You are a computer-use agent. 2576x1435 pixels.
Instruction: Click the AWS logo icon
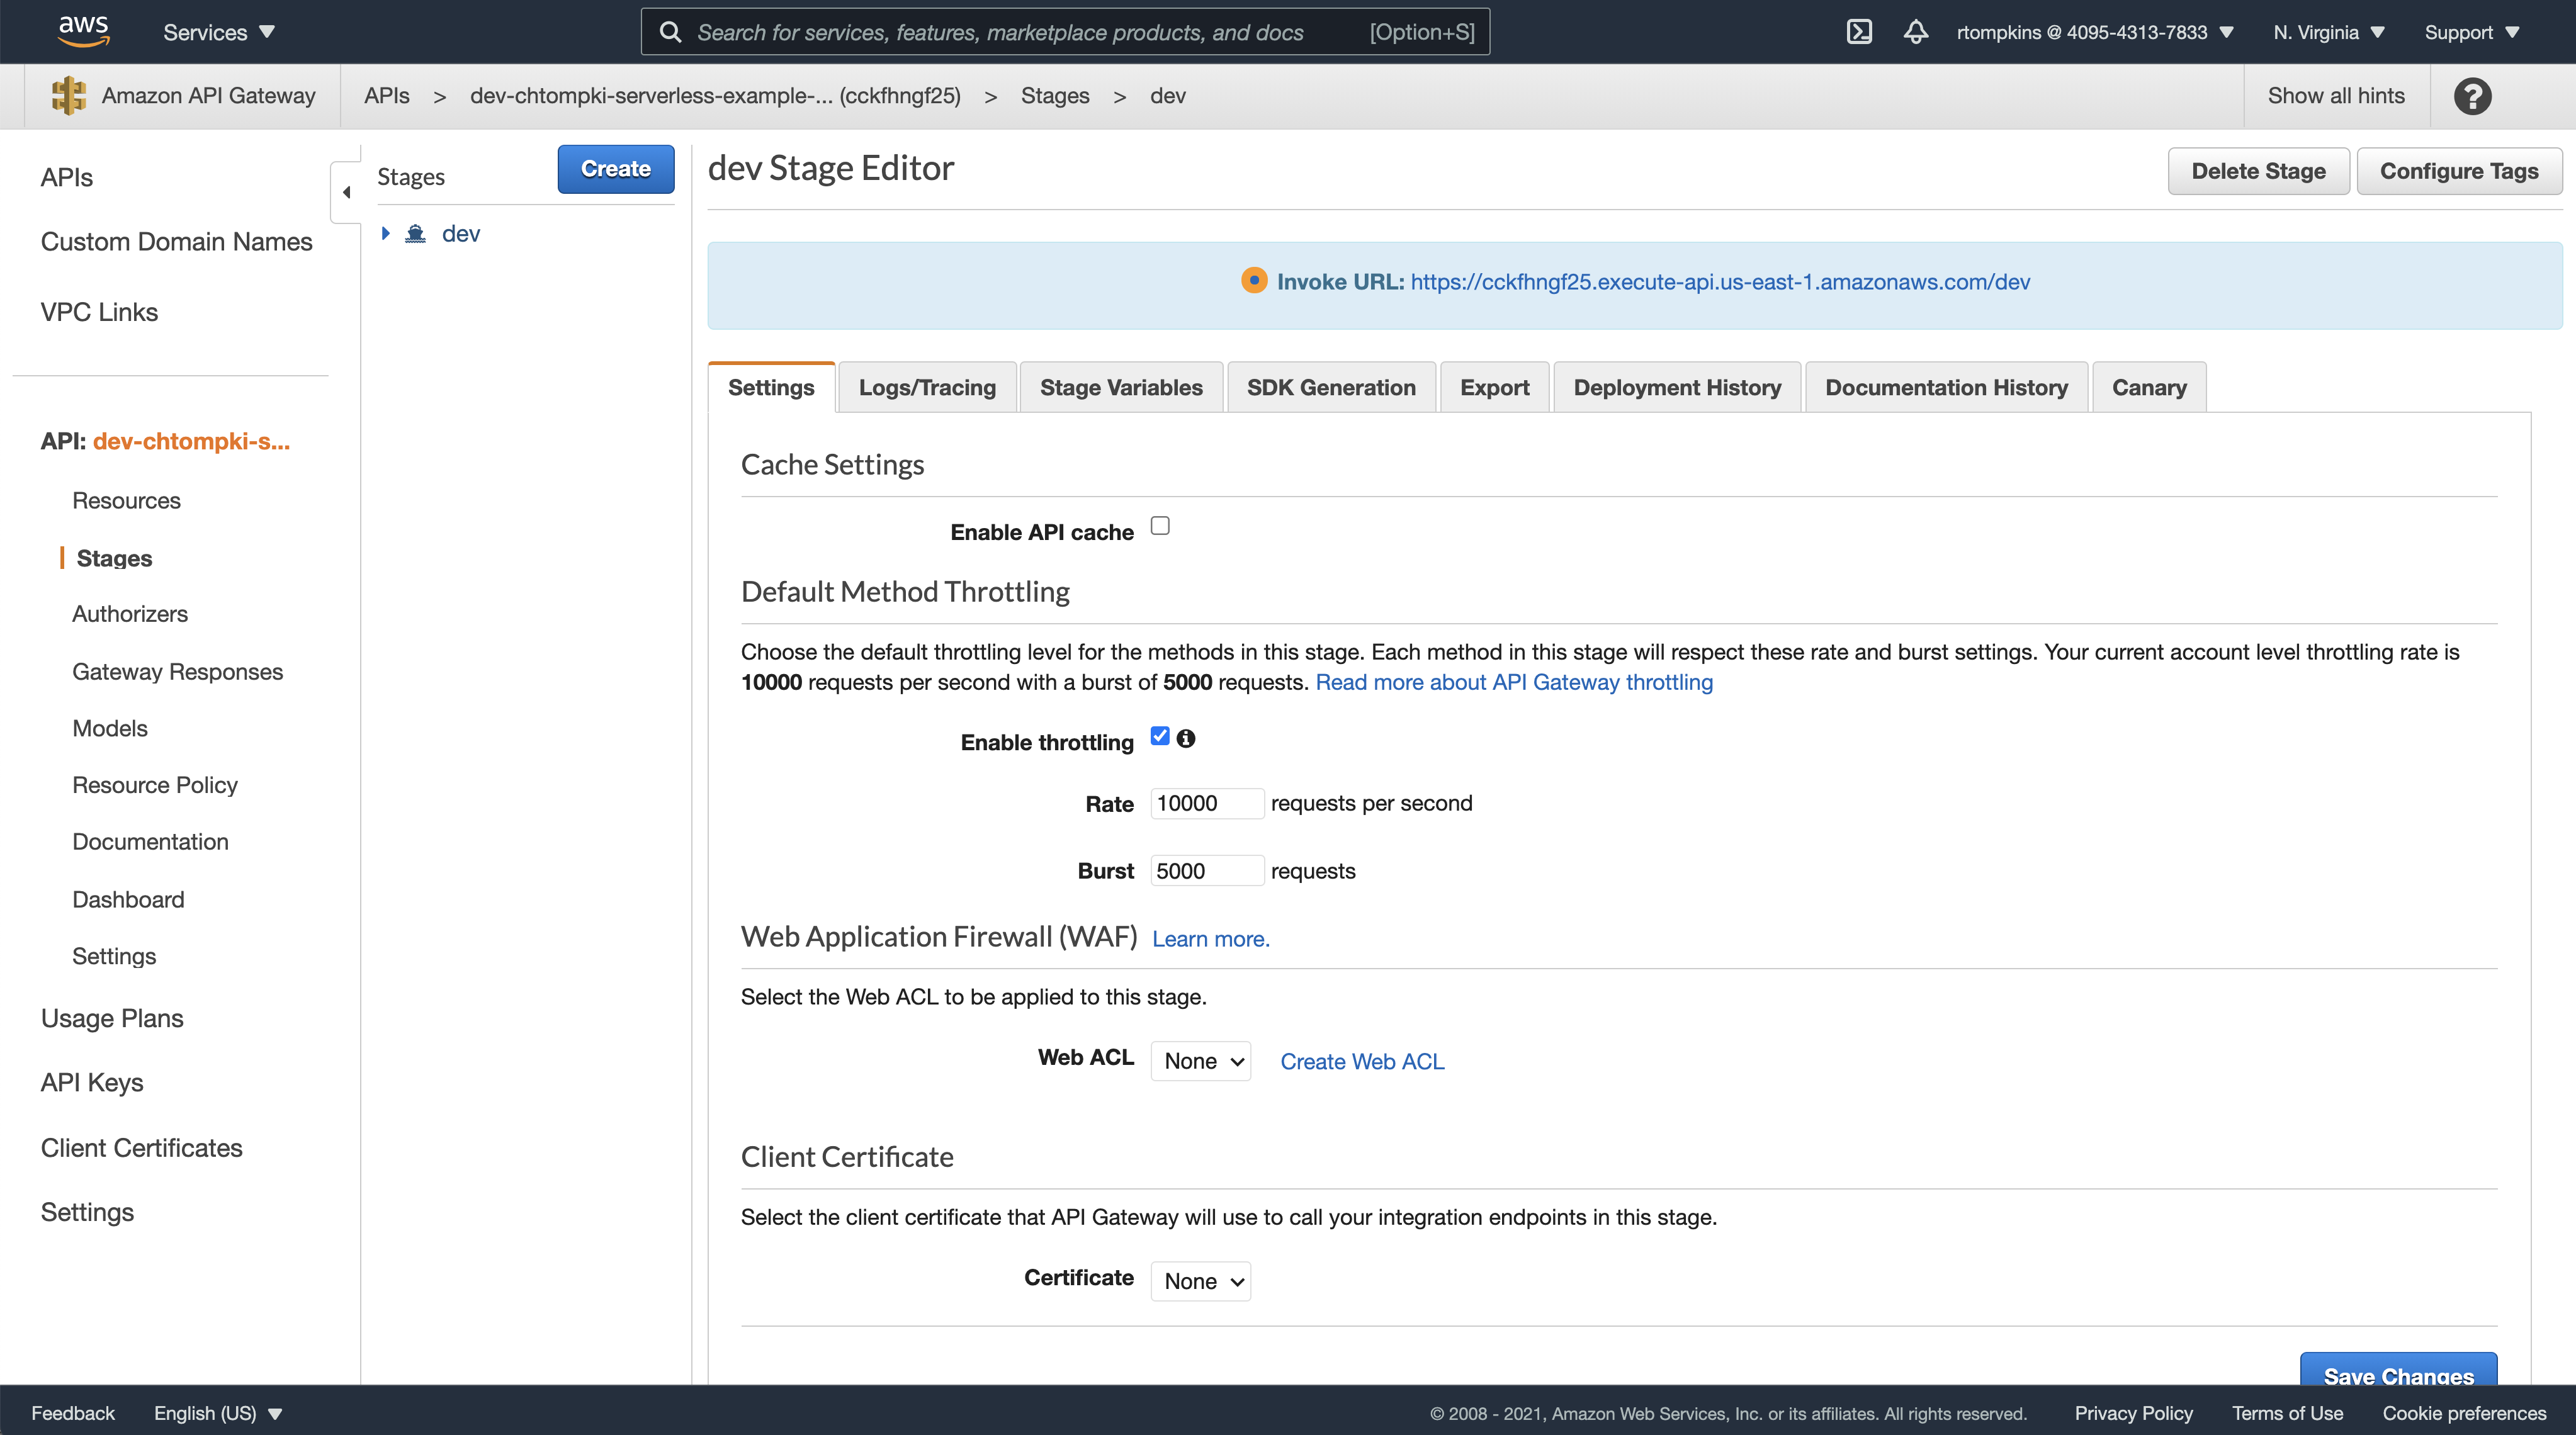(83, 31)
